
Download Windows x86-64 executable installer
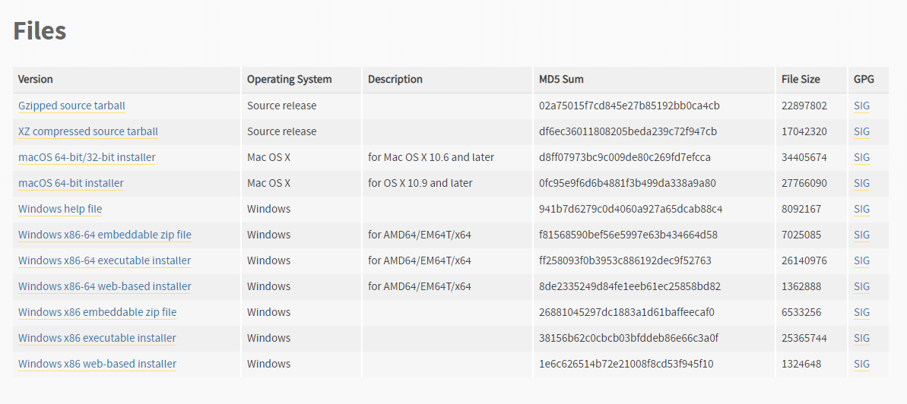pyautogui.click(x=104, y=260)
